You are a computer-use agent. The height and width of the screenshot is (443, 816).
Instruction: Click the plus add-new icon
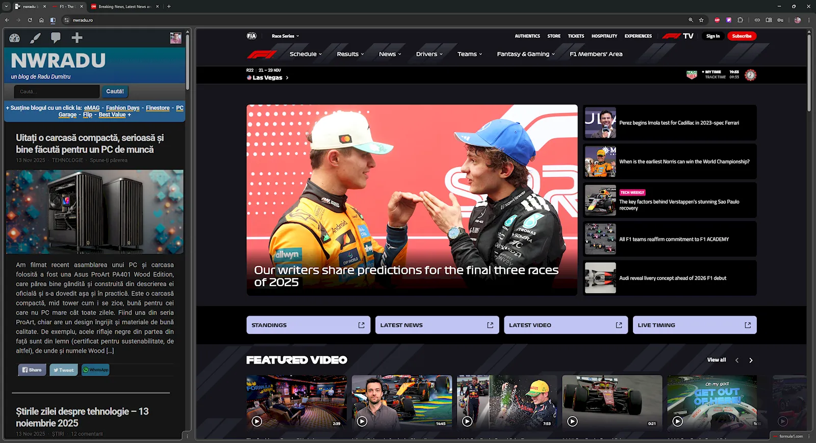point(77,38)
